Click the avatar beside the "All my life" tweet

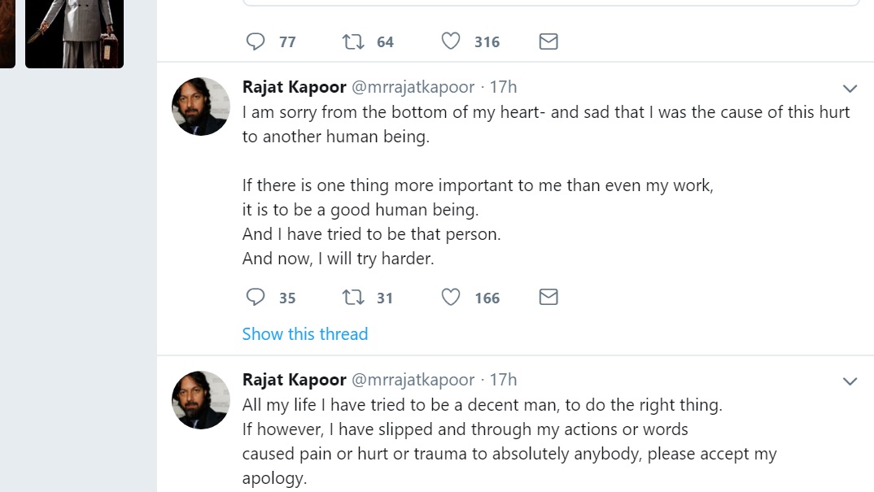200,399
